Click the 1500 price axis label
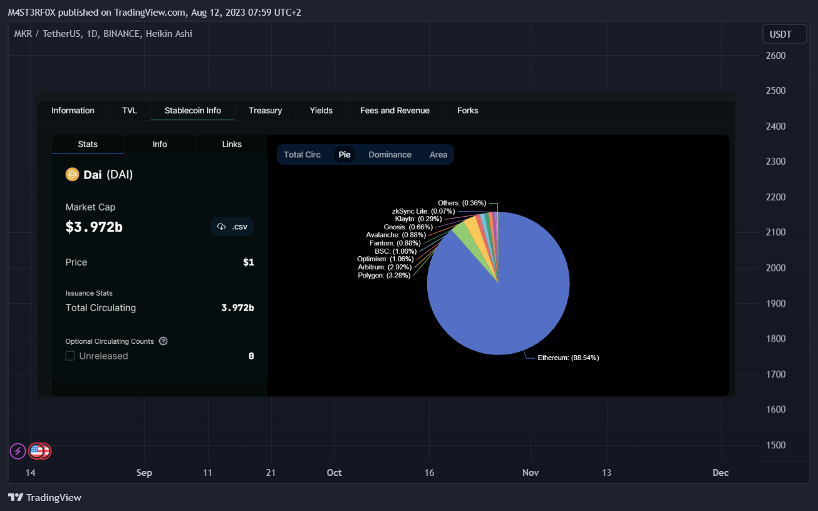This screenshot has width=818, height=511. pos(775,445)
